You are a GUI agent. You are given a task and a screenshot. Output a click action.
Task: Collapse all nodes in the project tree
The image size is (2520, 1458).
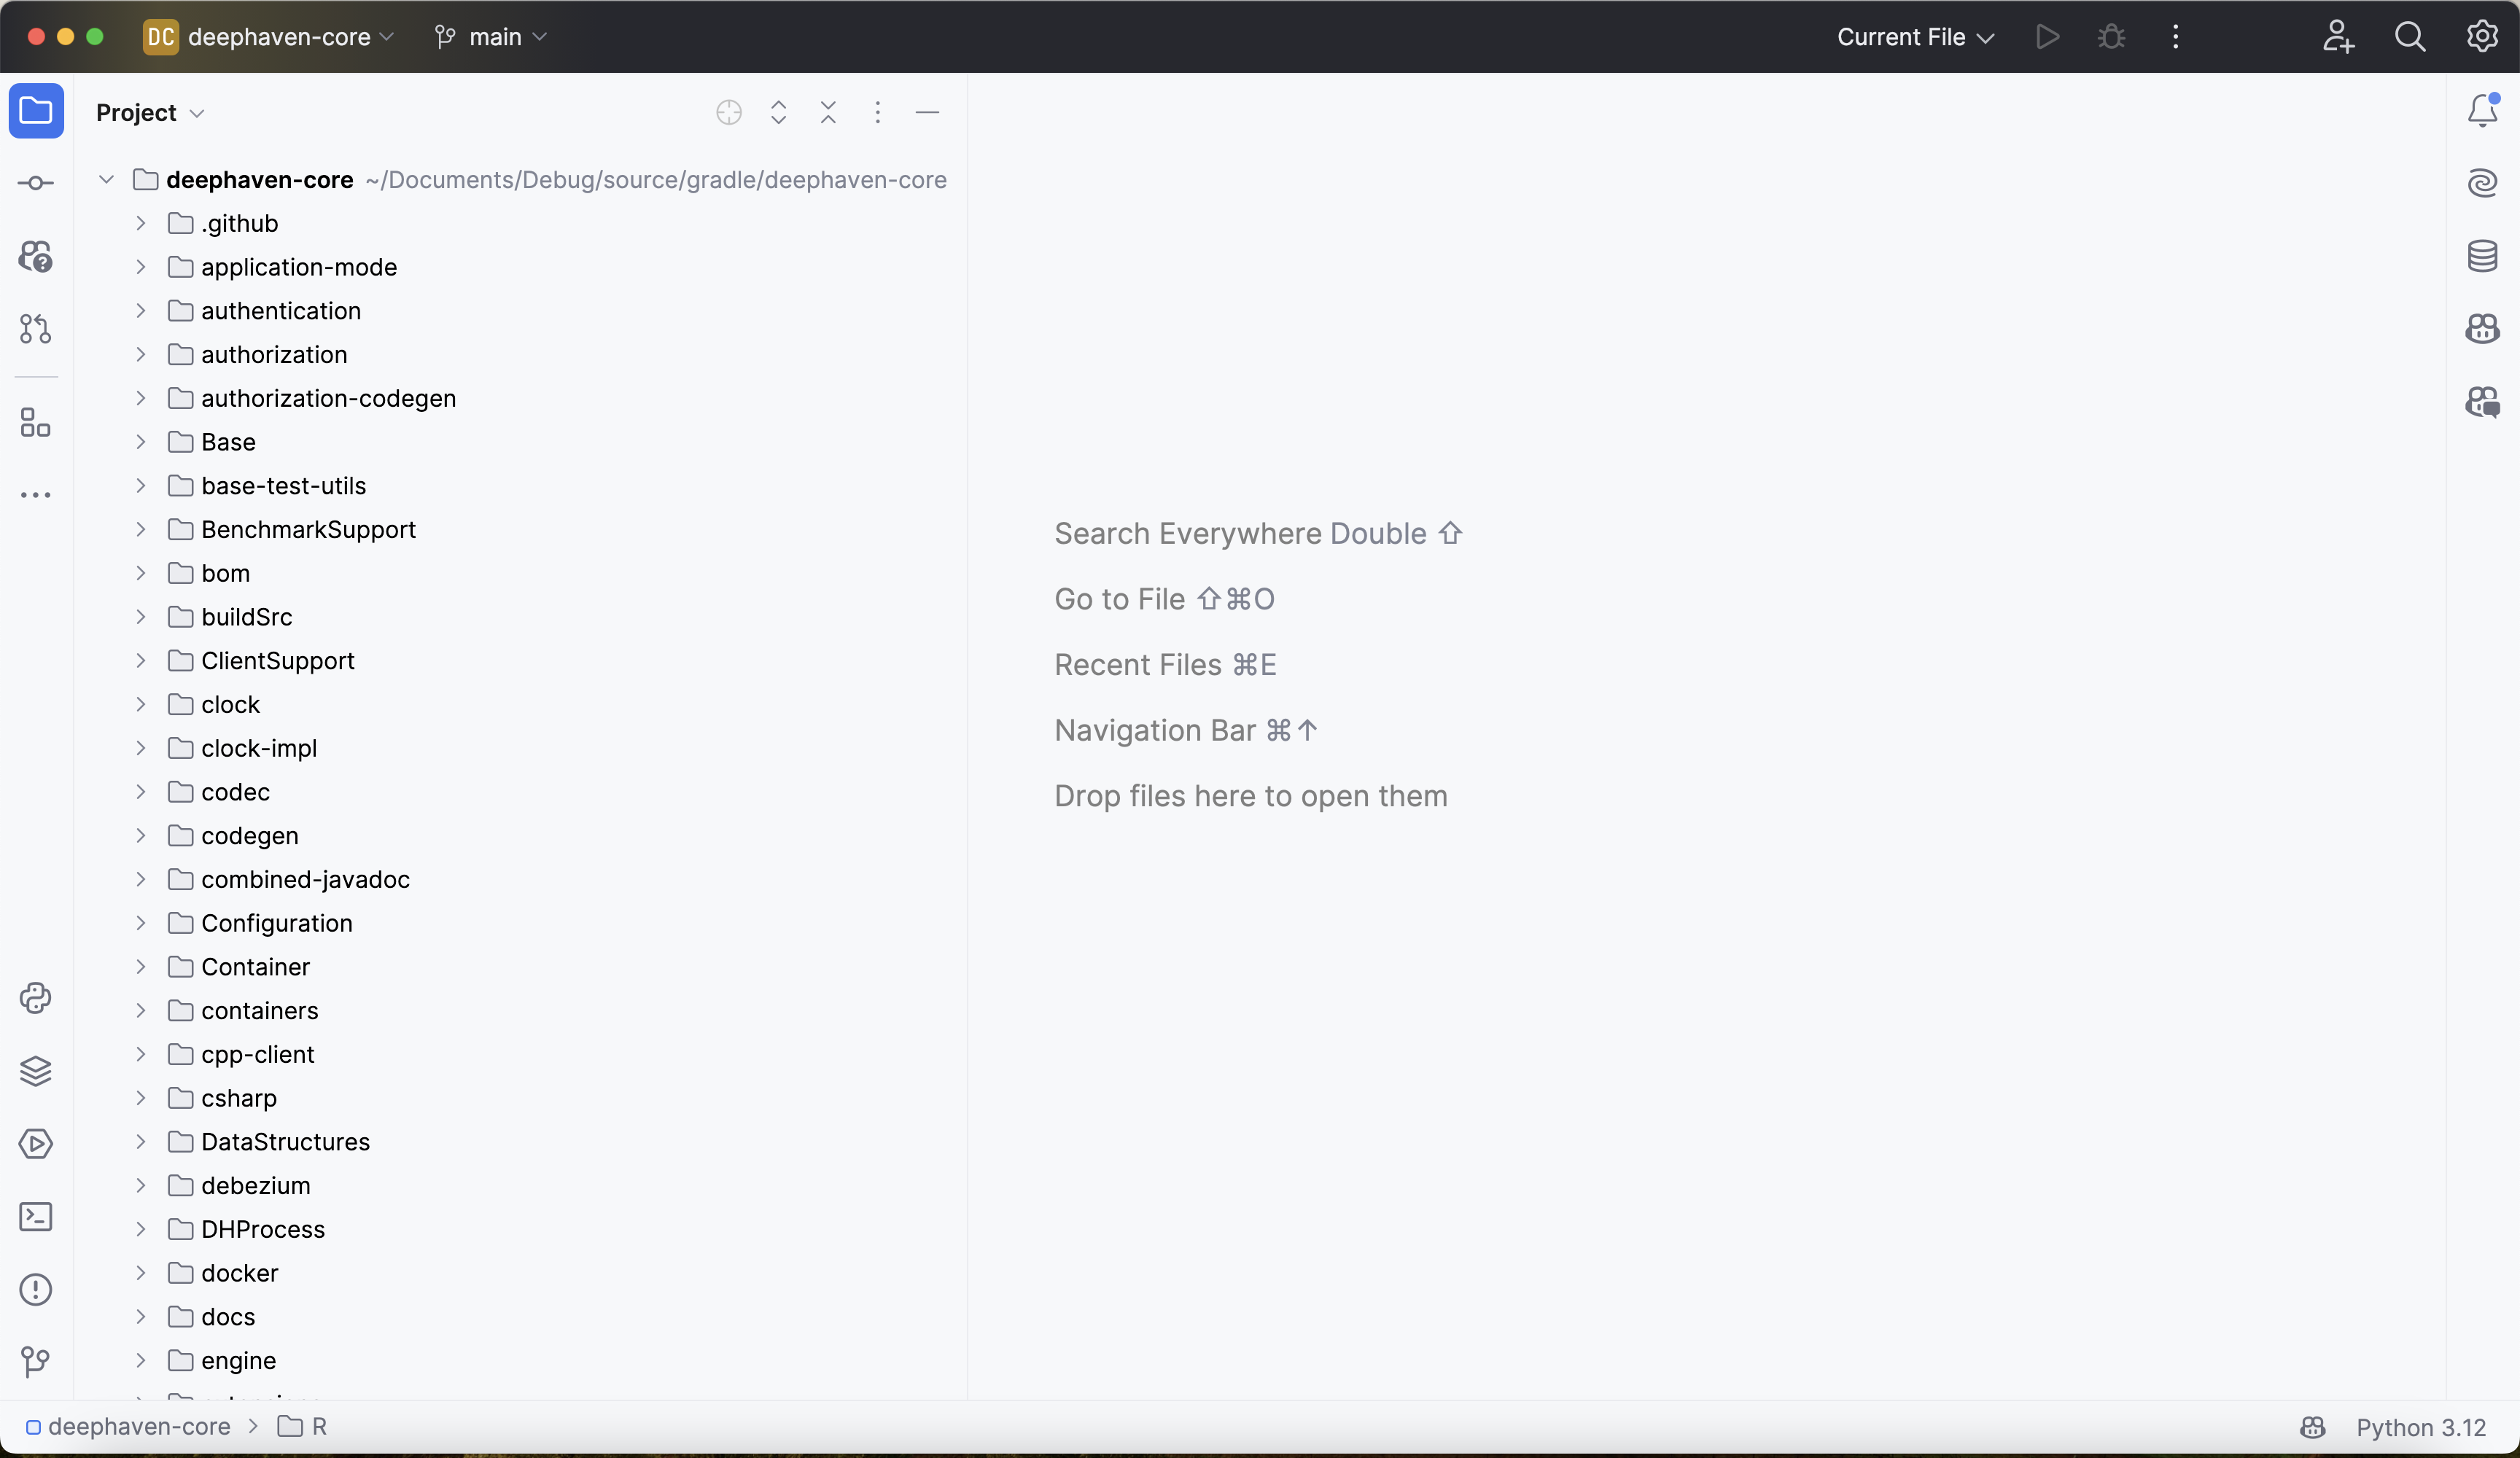[828, 113]
